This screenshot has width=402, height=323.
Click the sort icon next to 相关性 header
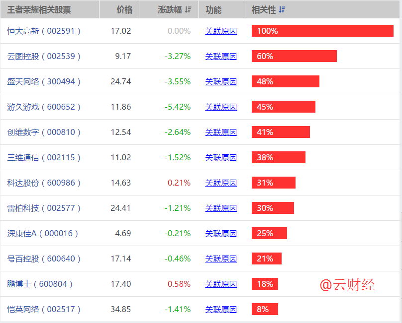pos(282,9)
